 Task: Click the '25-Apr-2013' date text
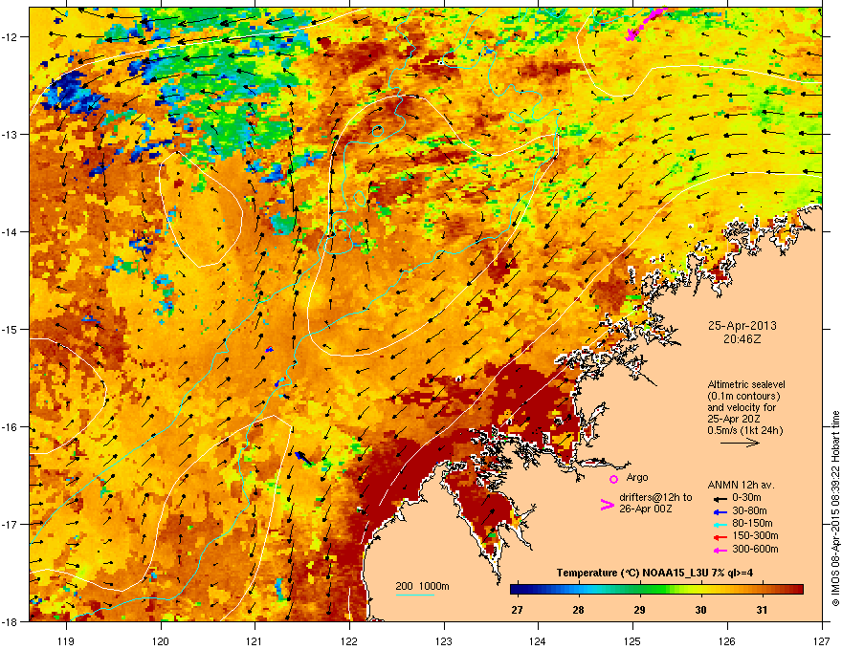pos(742,326)
